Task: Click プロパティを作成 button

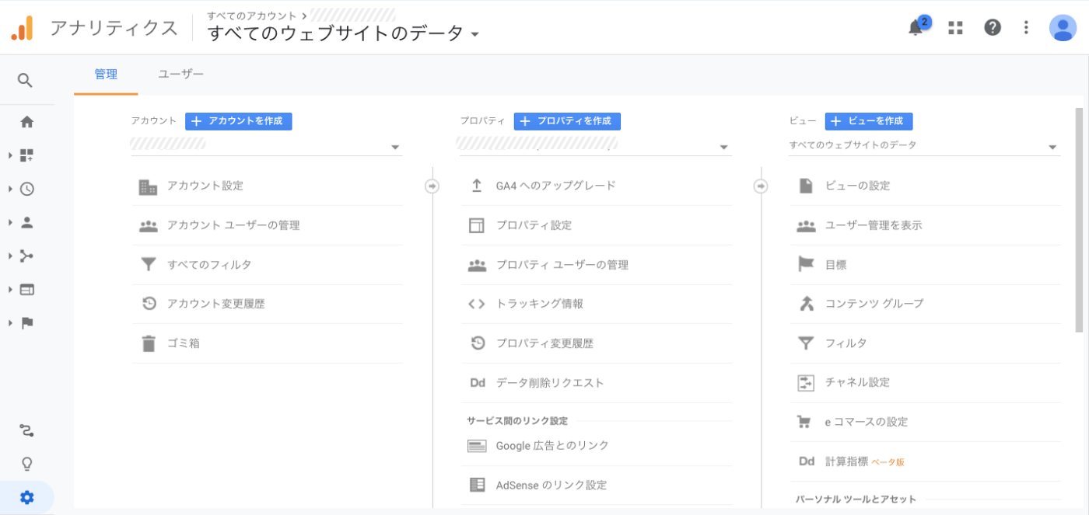Action: [x=567, y=121]
